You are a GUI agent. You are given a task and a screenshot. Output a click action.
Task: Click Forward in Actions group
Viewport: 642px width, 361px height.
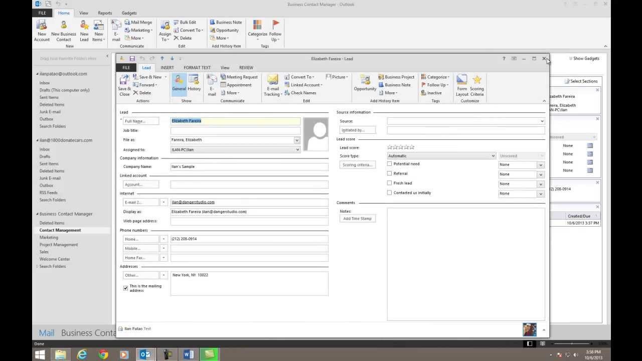click(x=145, y=85)
